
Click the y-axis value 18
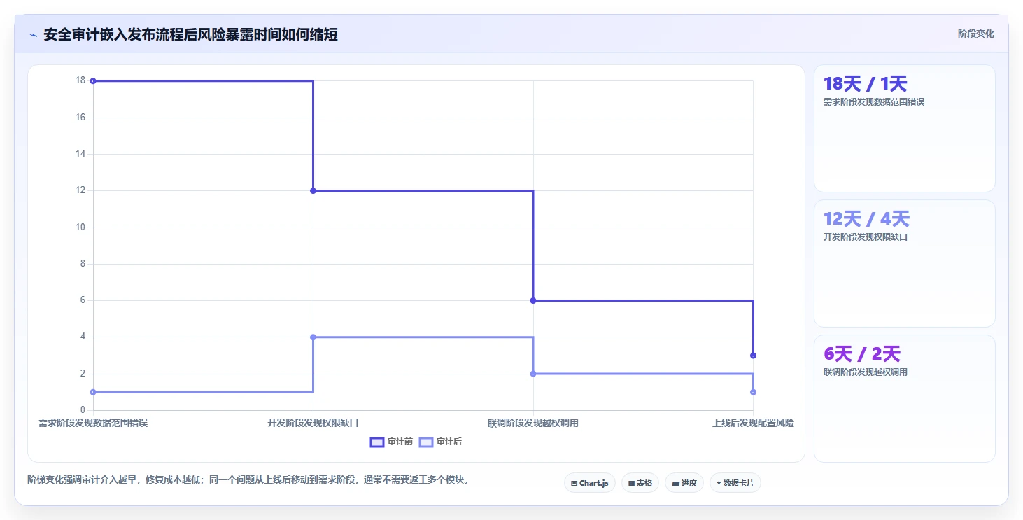click(x=80, y=80)
